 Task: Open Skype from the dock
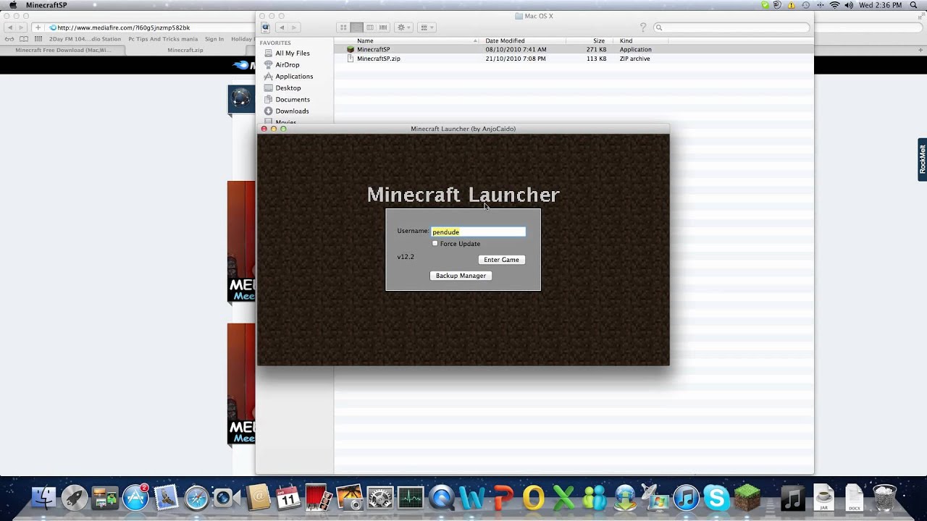point(716,498)
